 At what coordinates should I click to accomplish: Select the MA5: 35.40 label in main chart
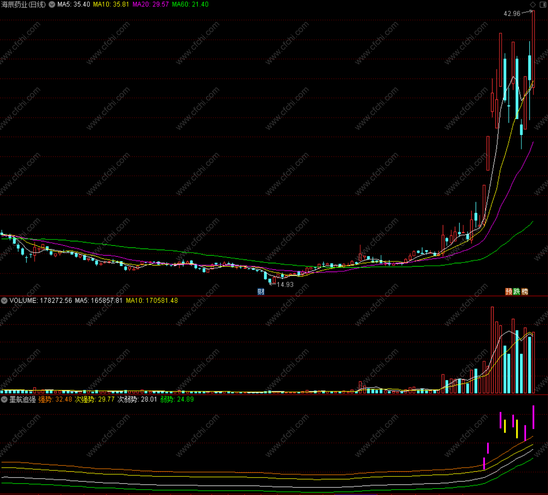click(73, 4)
